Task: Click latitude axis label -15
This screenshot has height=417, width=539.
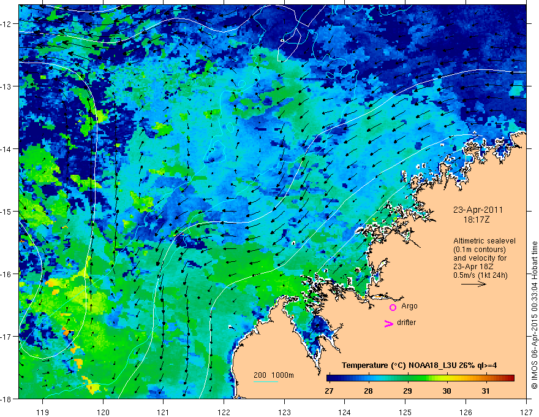Action: (x=6, y=211)
